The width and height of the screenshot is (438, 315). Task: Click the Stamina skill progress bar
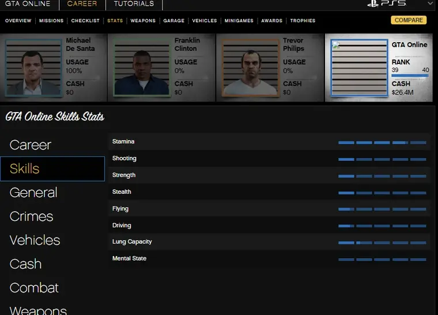tap(382, 142)
